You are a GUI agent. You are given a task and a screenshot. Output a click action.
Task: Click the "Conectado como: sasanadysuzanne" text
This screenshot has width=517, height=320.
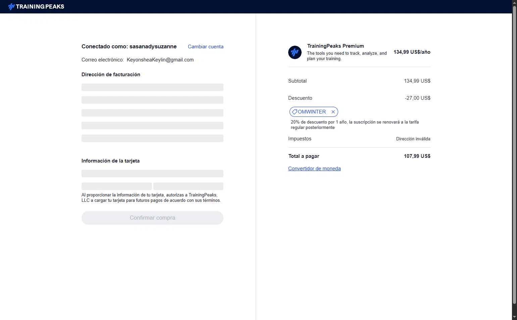129,47
